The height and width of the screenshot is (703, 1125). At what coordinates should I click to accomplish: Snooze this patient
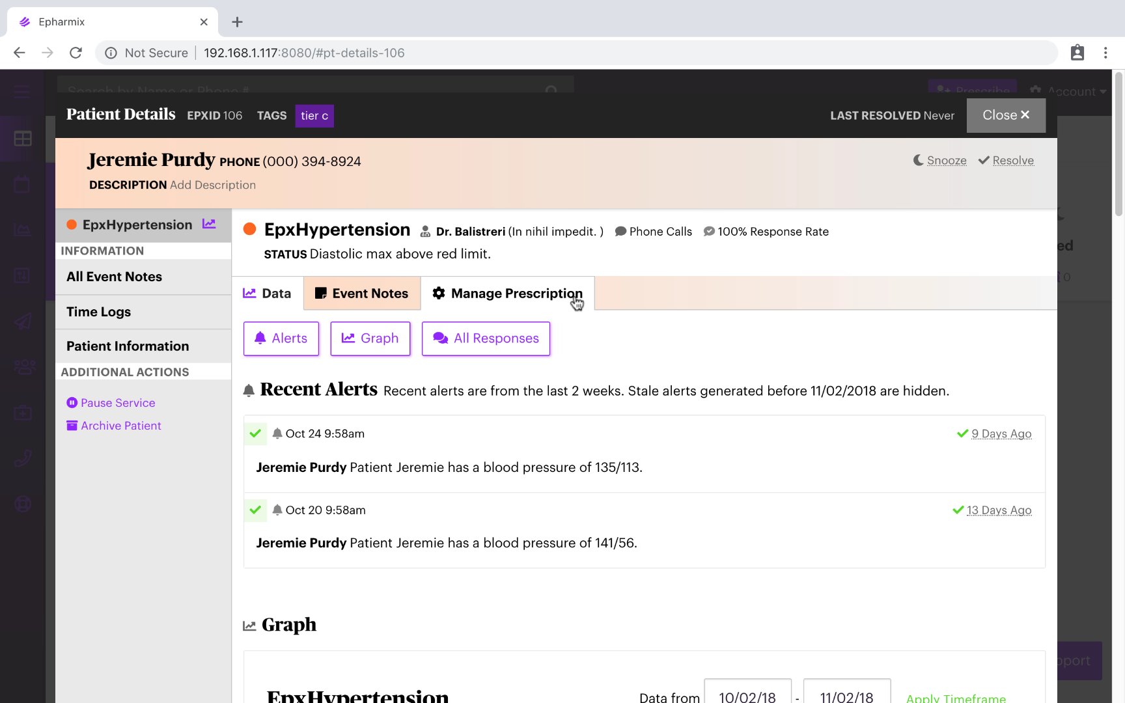947,160
